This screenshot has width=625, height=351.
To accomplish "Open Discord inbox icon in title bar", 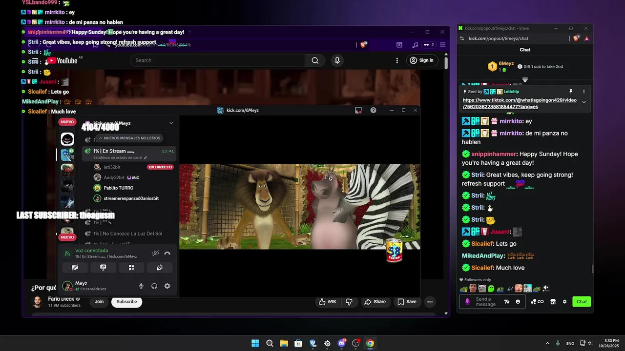I will pos(358,110).
